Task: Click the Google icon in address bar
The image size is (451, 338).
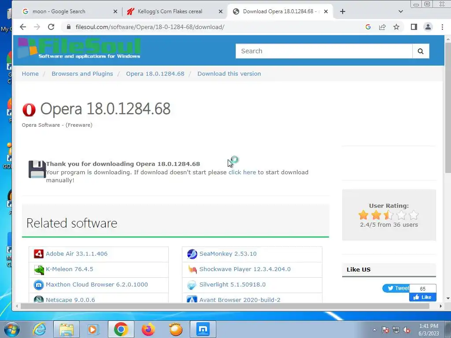Action: (368, 27)
